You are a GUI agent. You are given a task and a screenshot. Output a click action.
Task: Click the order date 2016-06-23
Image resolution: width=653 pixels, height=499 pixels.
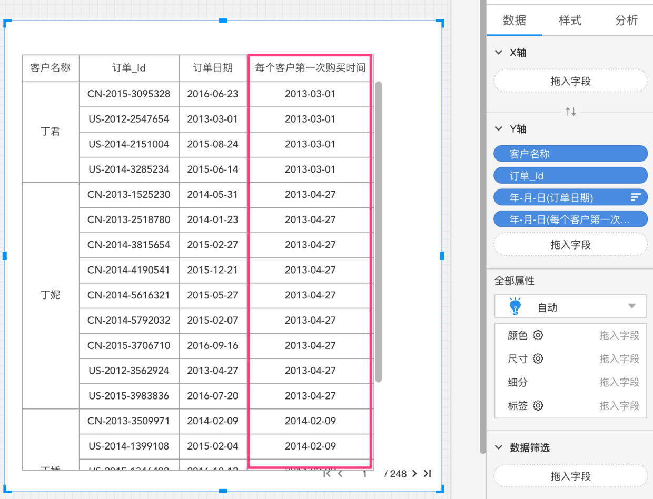tap(213, 94)
